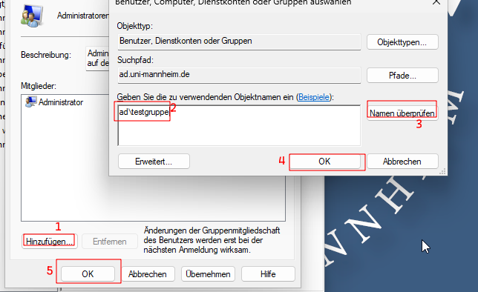Click the Beschreibung description field
Screen dimensions: 478x292
point(97,59)
